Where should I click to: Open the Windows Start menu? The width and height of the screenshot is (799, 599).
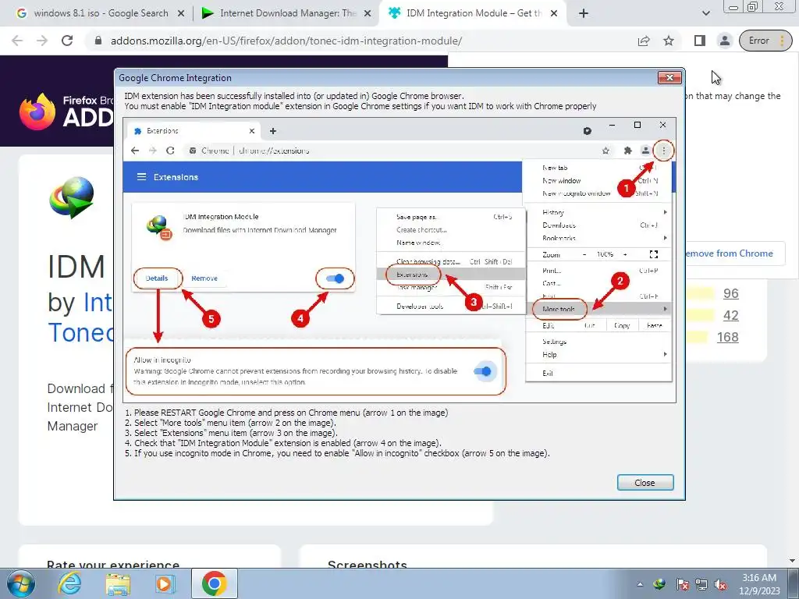(20, 583)
